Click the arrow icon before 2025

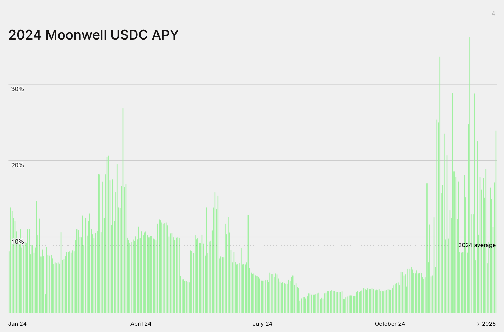pyautogui.click(x=477, y=324)
